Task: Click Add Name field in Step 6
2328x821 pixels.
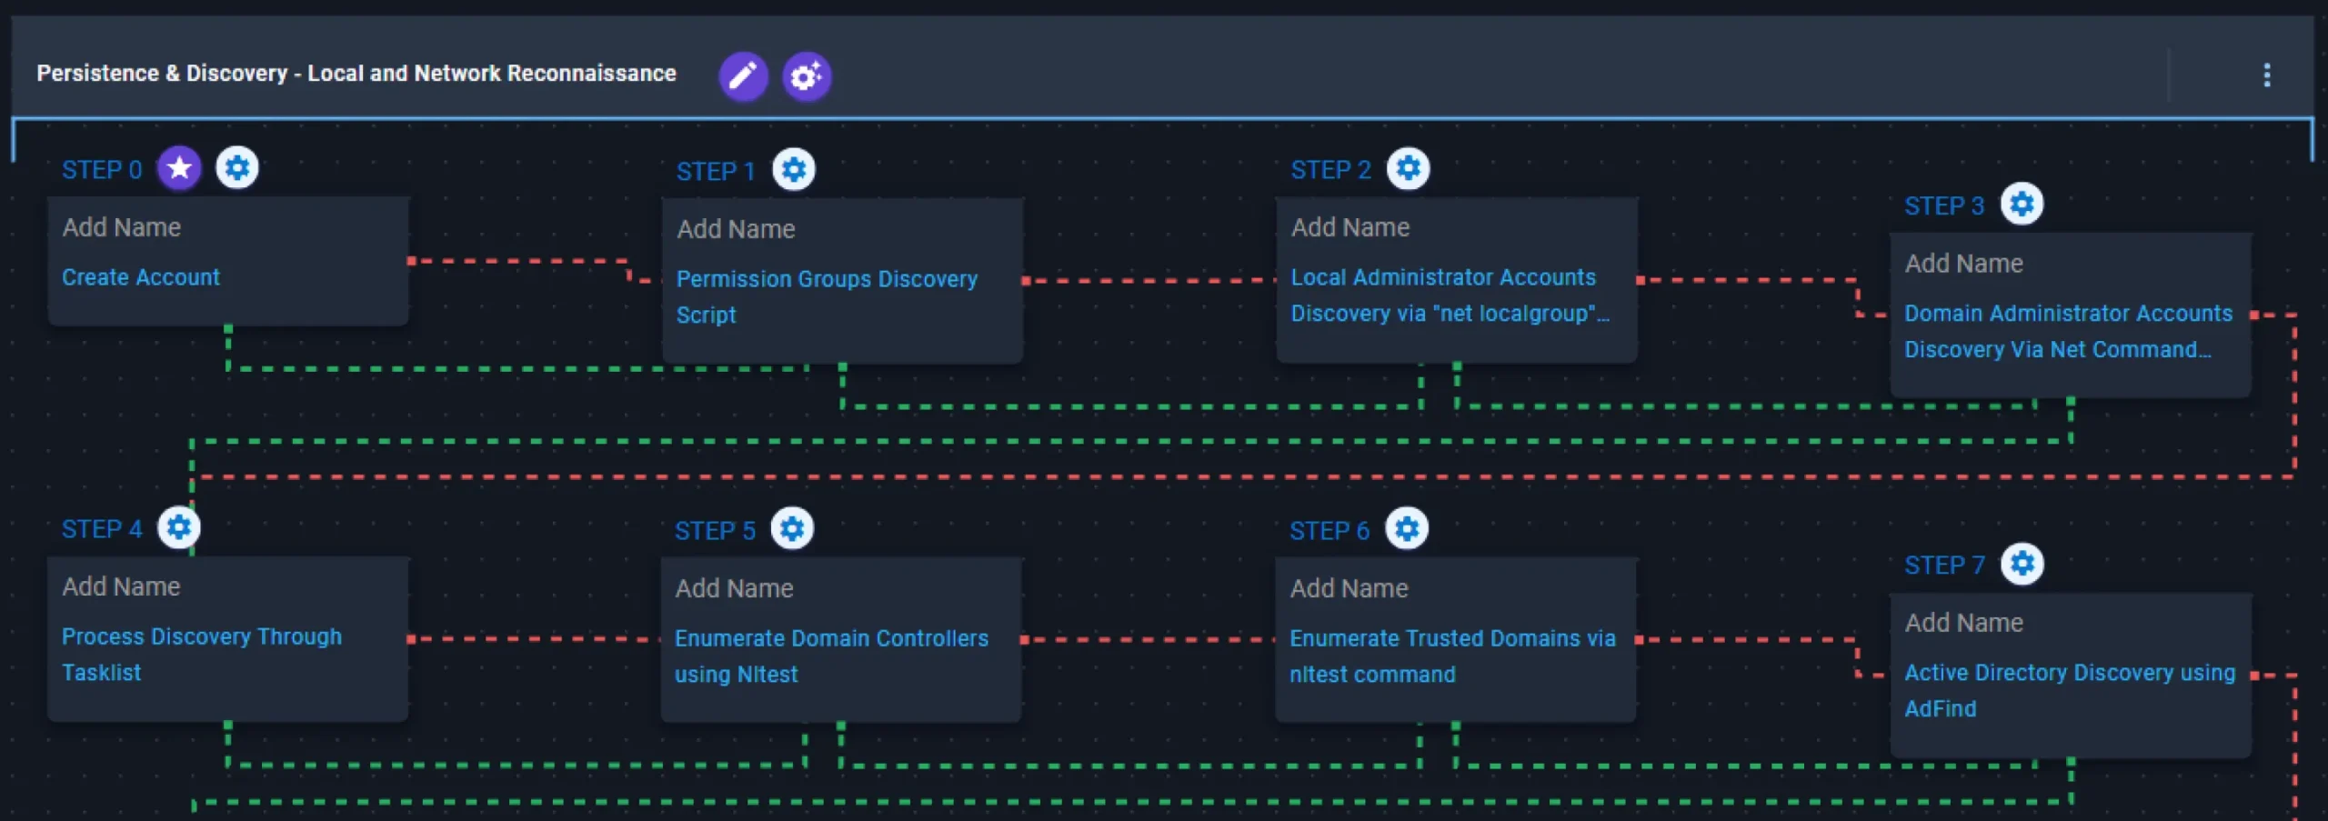Action: [x=1349, y=588]
